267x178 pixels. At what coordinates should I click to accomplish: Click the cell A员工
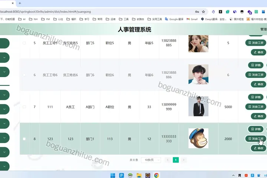coord(70,107)
